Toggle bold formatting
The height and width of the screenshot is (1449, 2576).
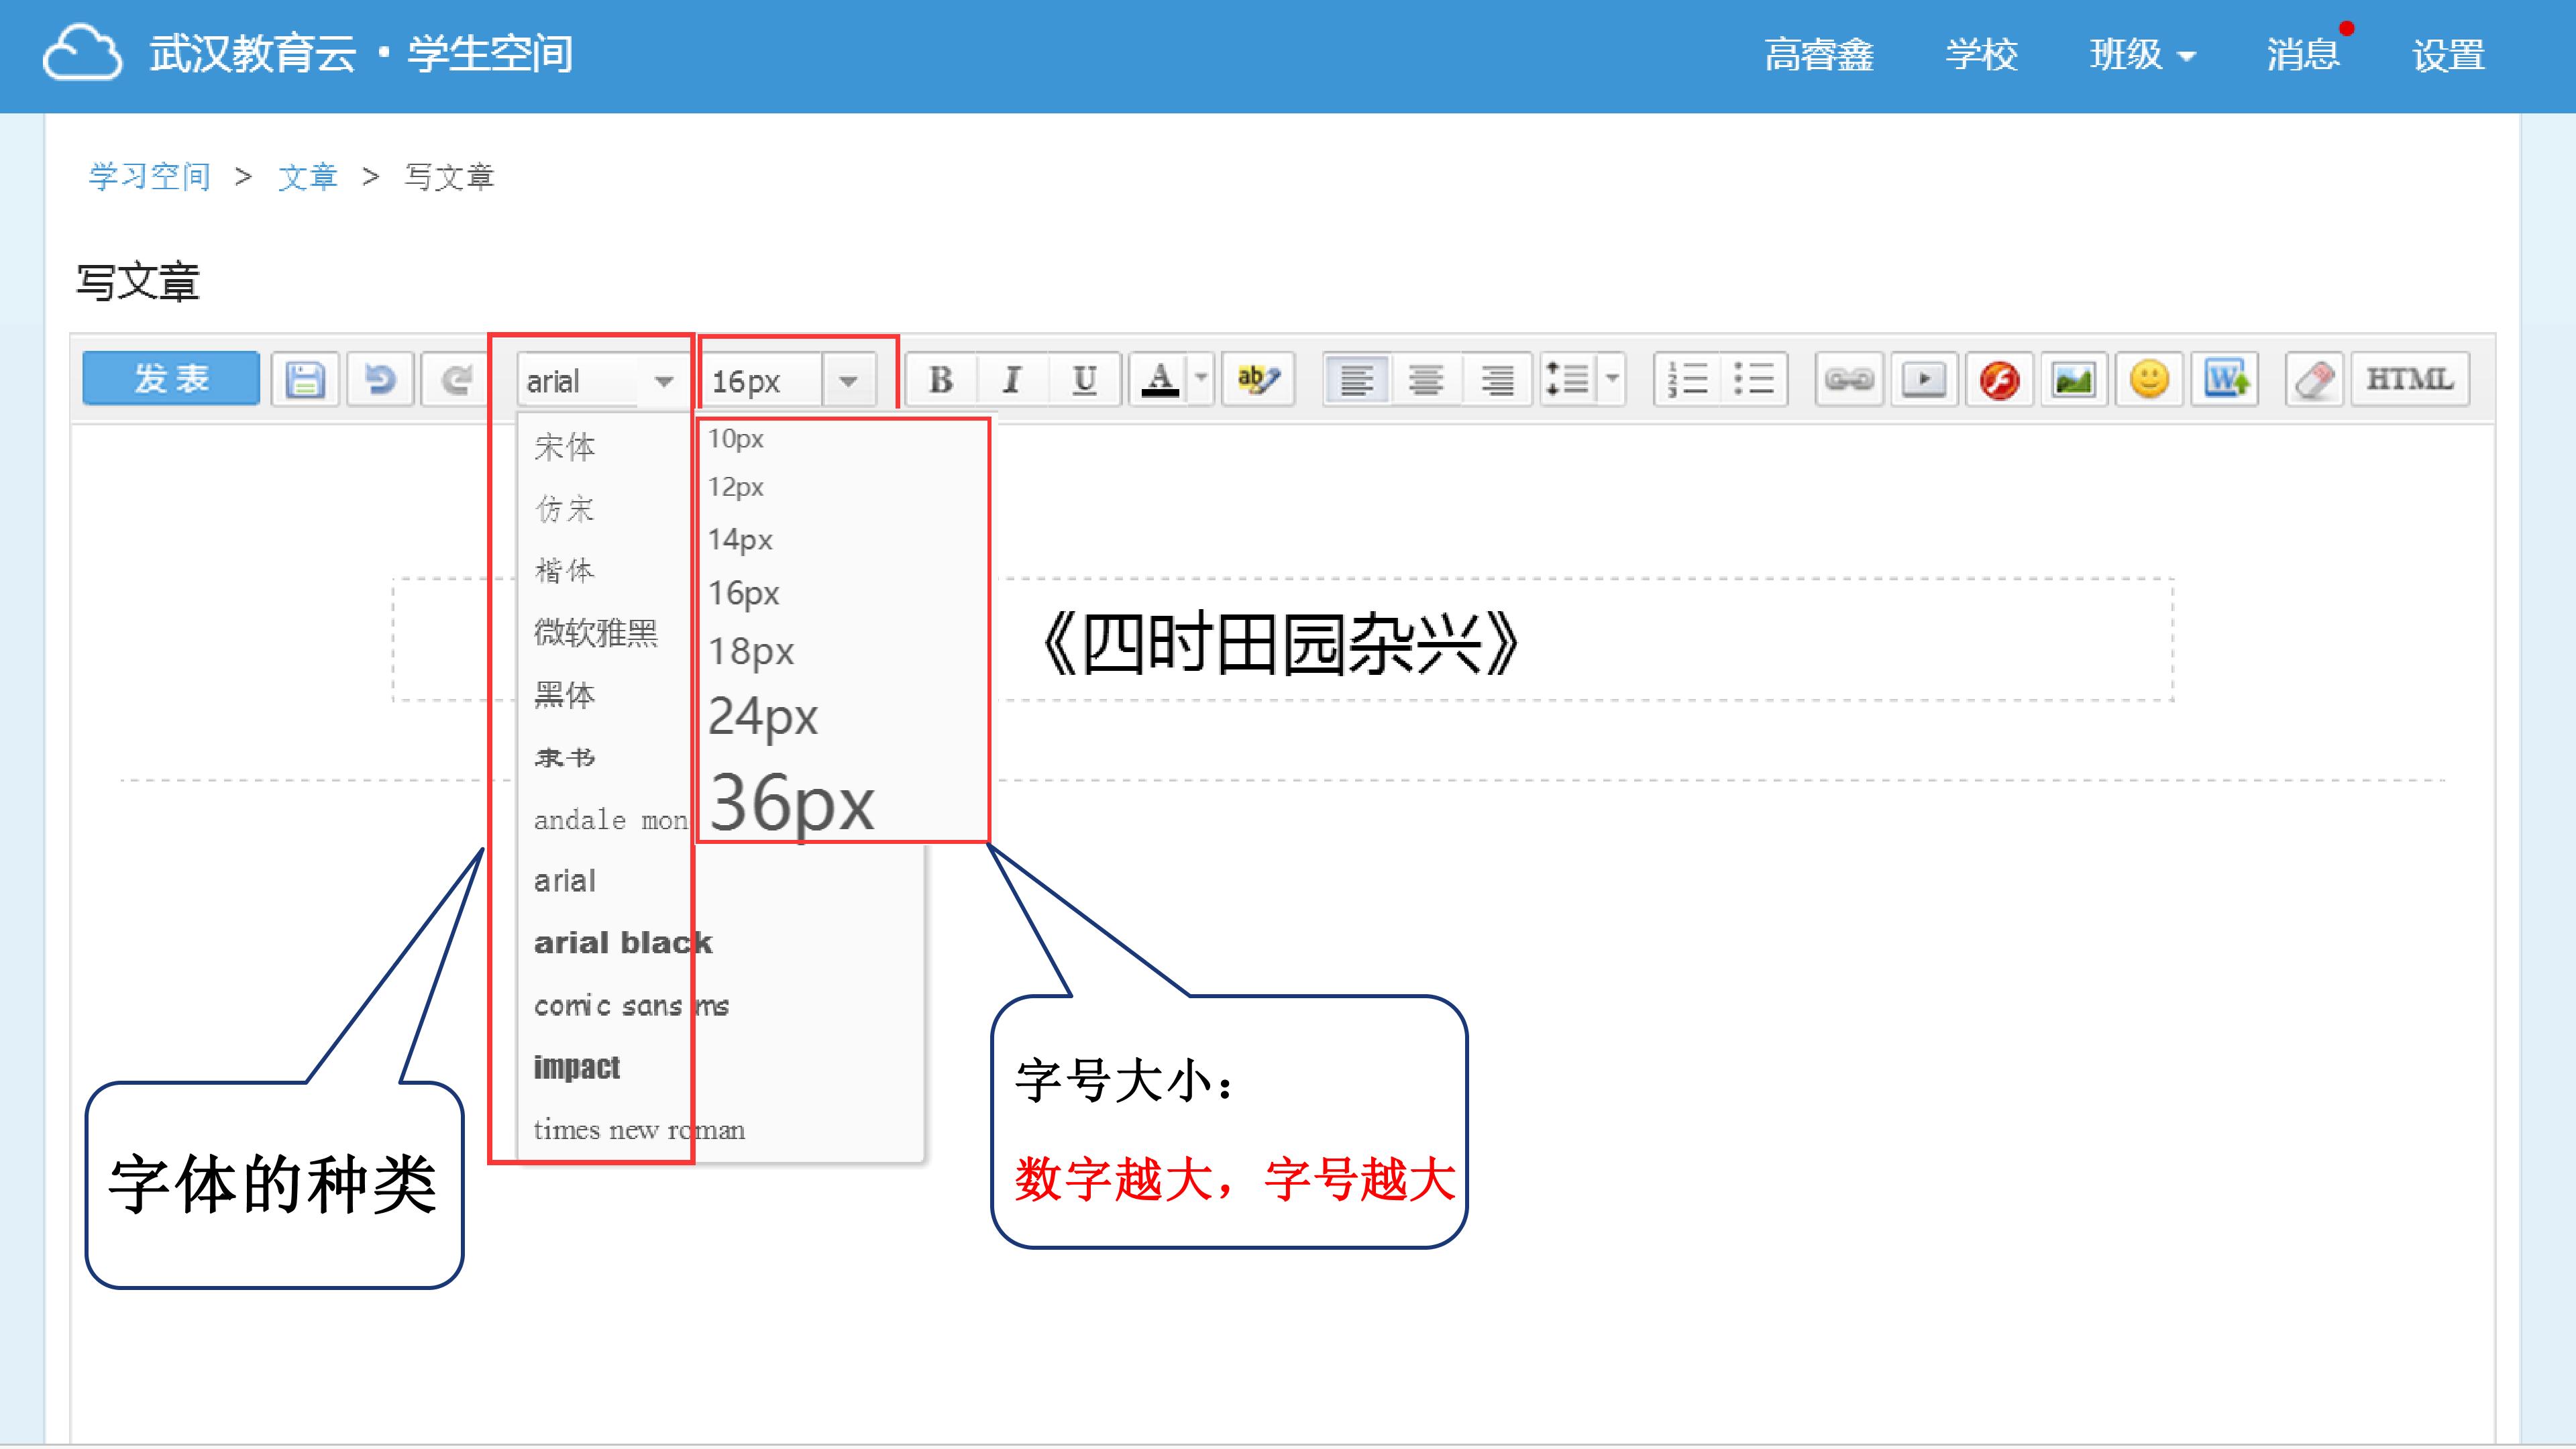940,380
